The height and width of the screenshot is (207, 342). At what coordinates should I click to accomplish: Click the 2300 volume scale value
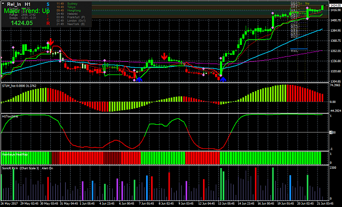(x=333, y=168)
